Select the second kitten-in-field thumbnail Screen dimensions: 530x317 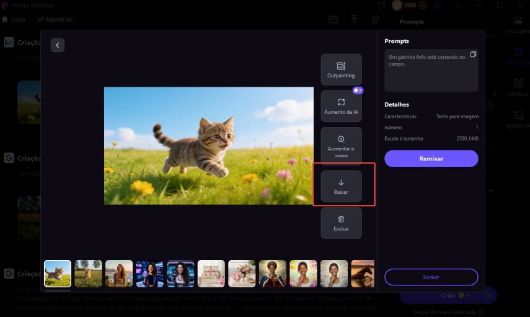[88, 273]
